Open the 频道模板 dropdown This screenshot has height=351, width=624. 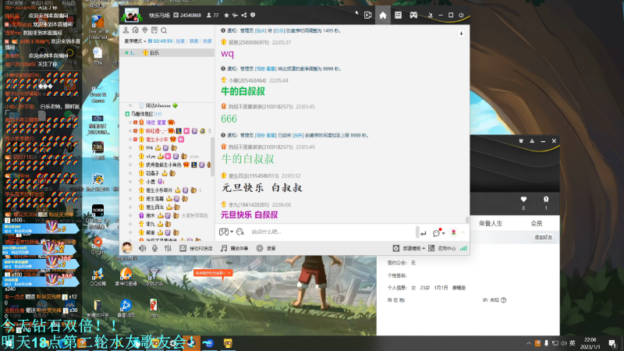coord(409,248)
